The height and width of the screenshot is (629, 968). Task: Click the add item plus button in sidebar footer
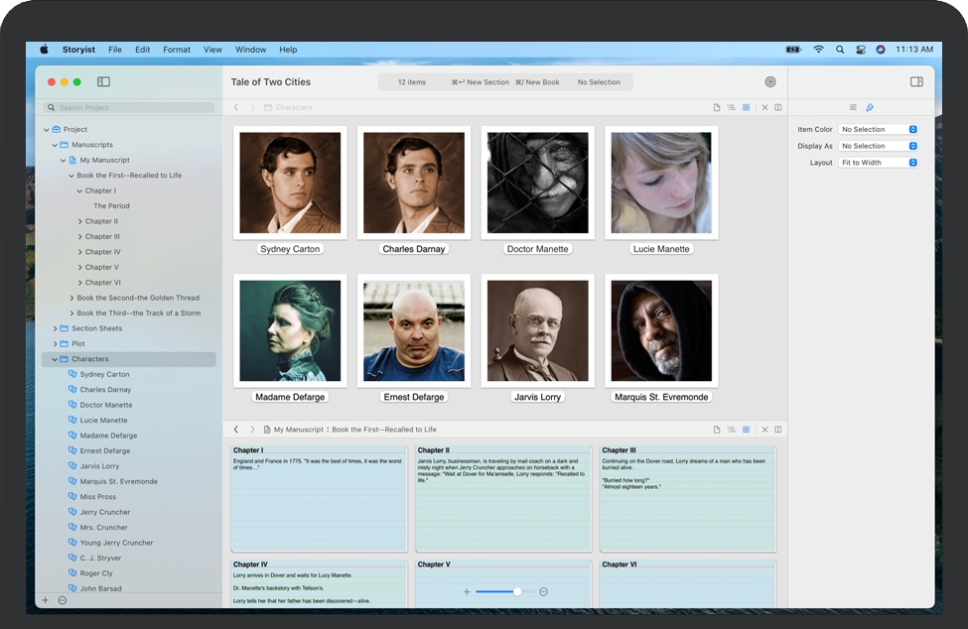(x=45, y=600)
